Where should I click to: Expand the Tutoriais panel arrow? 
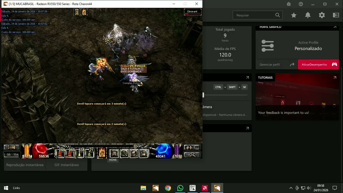[x=335, y=77]
